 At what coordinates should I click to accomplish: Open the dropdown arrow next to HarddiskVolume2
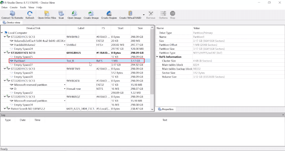65,45
